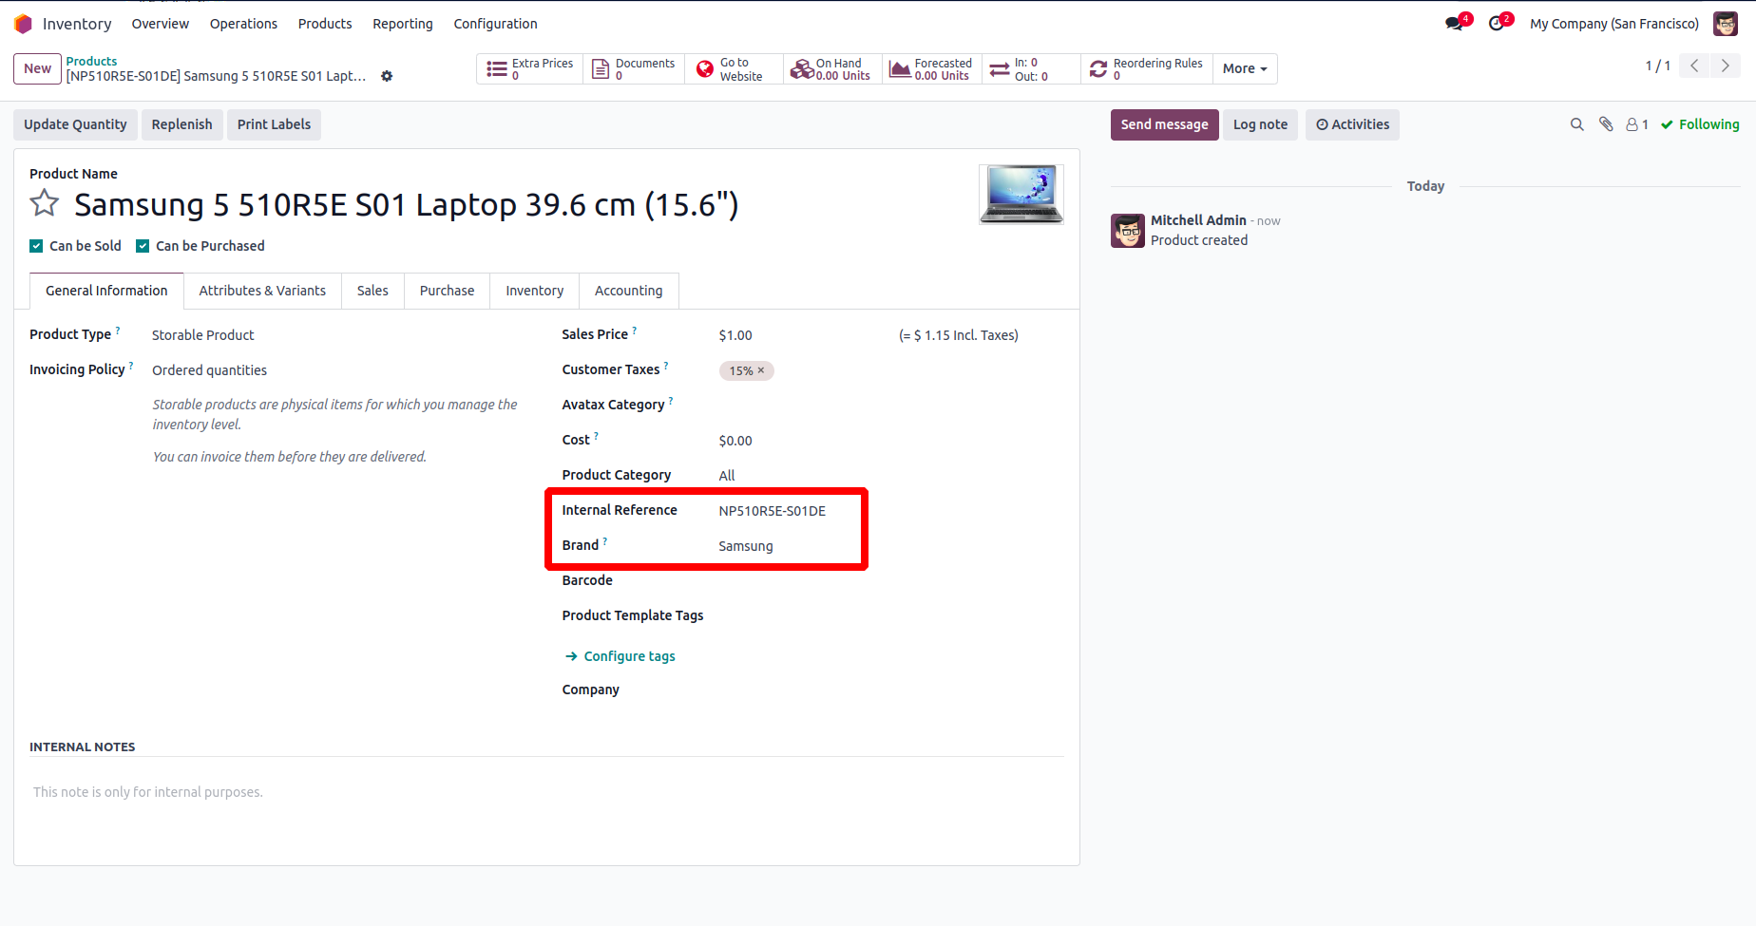Click the Odoo Inventory app logo icon
The width and height of the screenshot is (1756, 926).
pos(24,24)
